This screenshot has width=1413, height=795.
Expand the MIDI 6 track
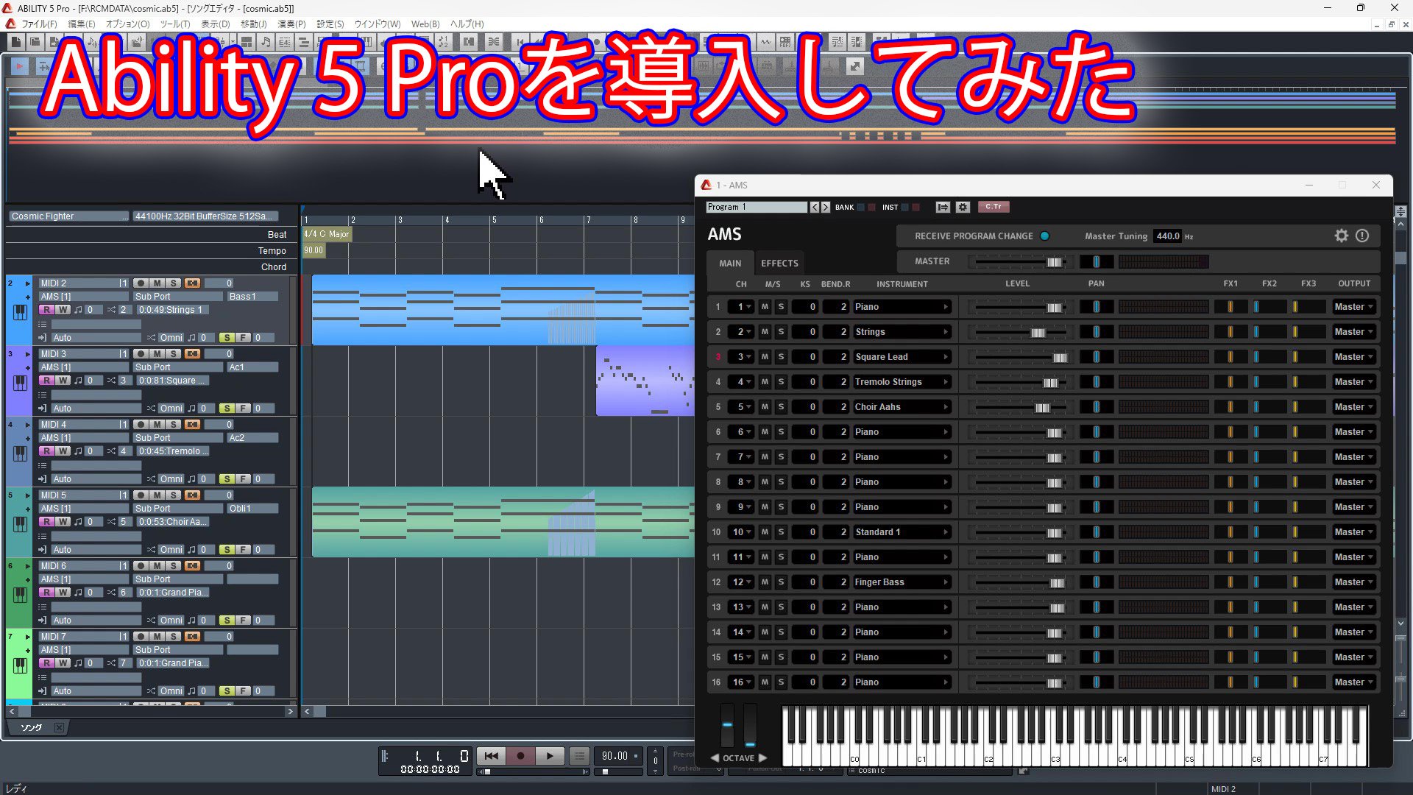[28, 566]
